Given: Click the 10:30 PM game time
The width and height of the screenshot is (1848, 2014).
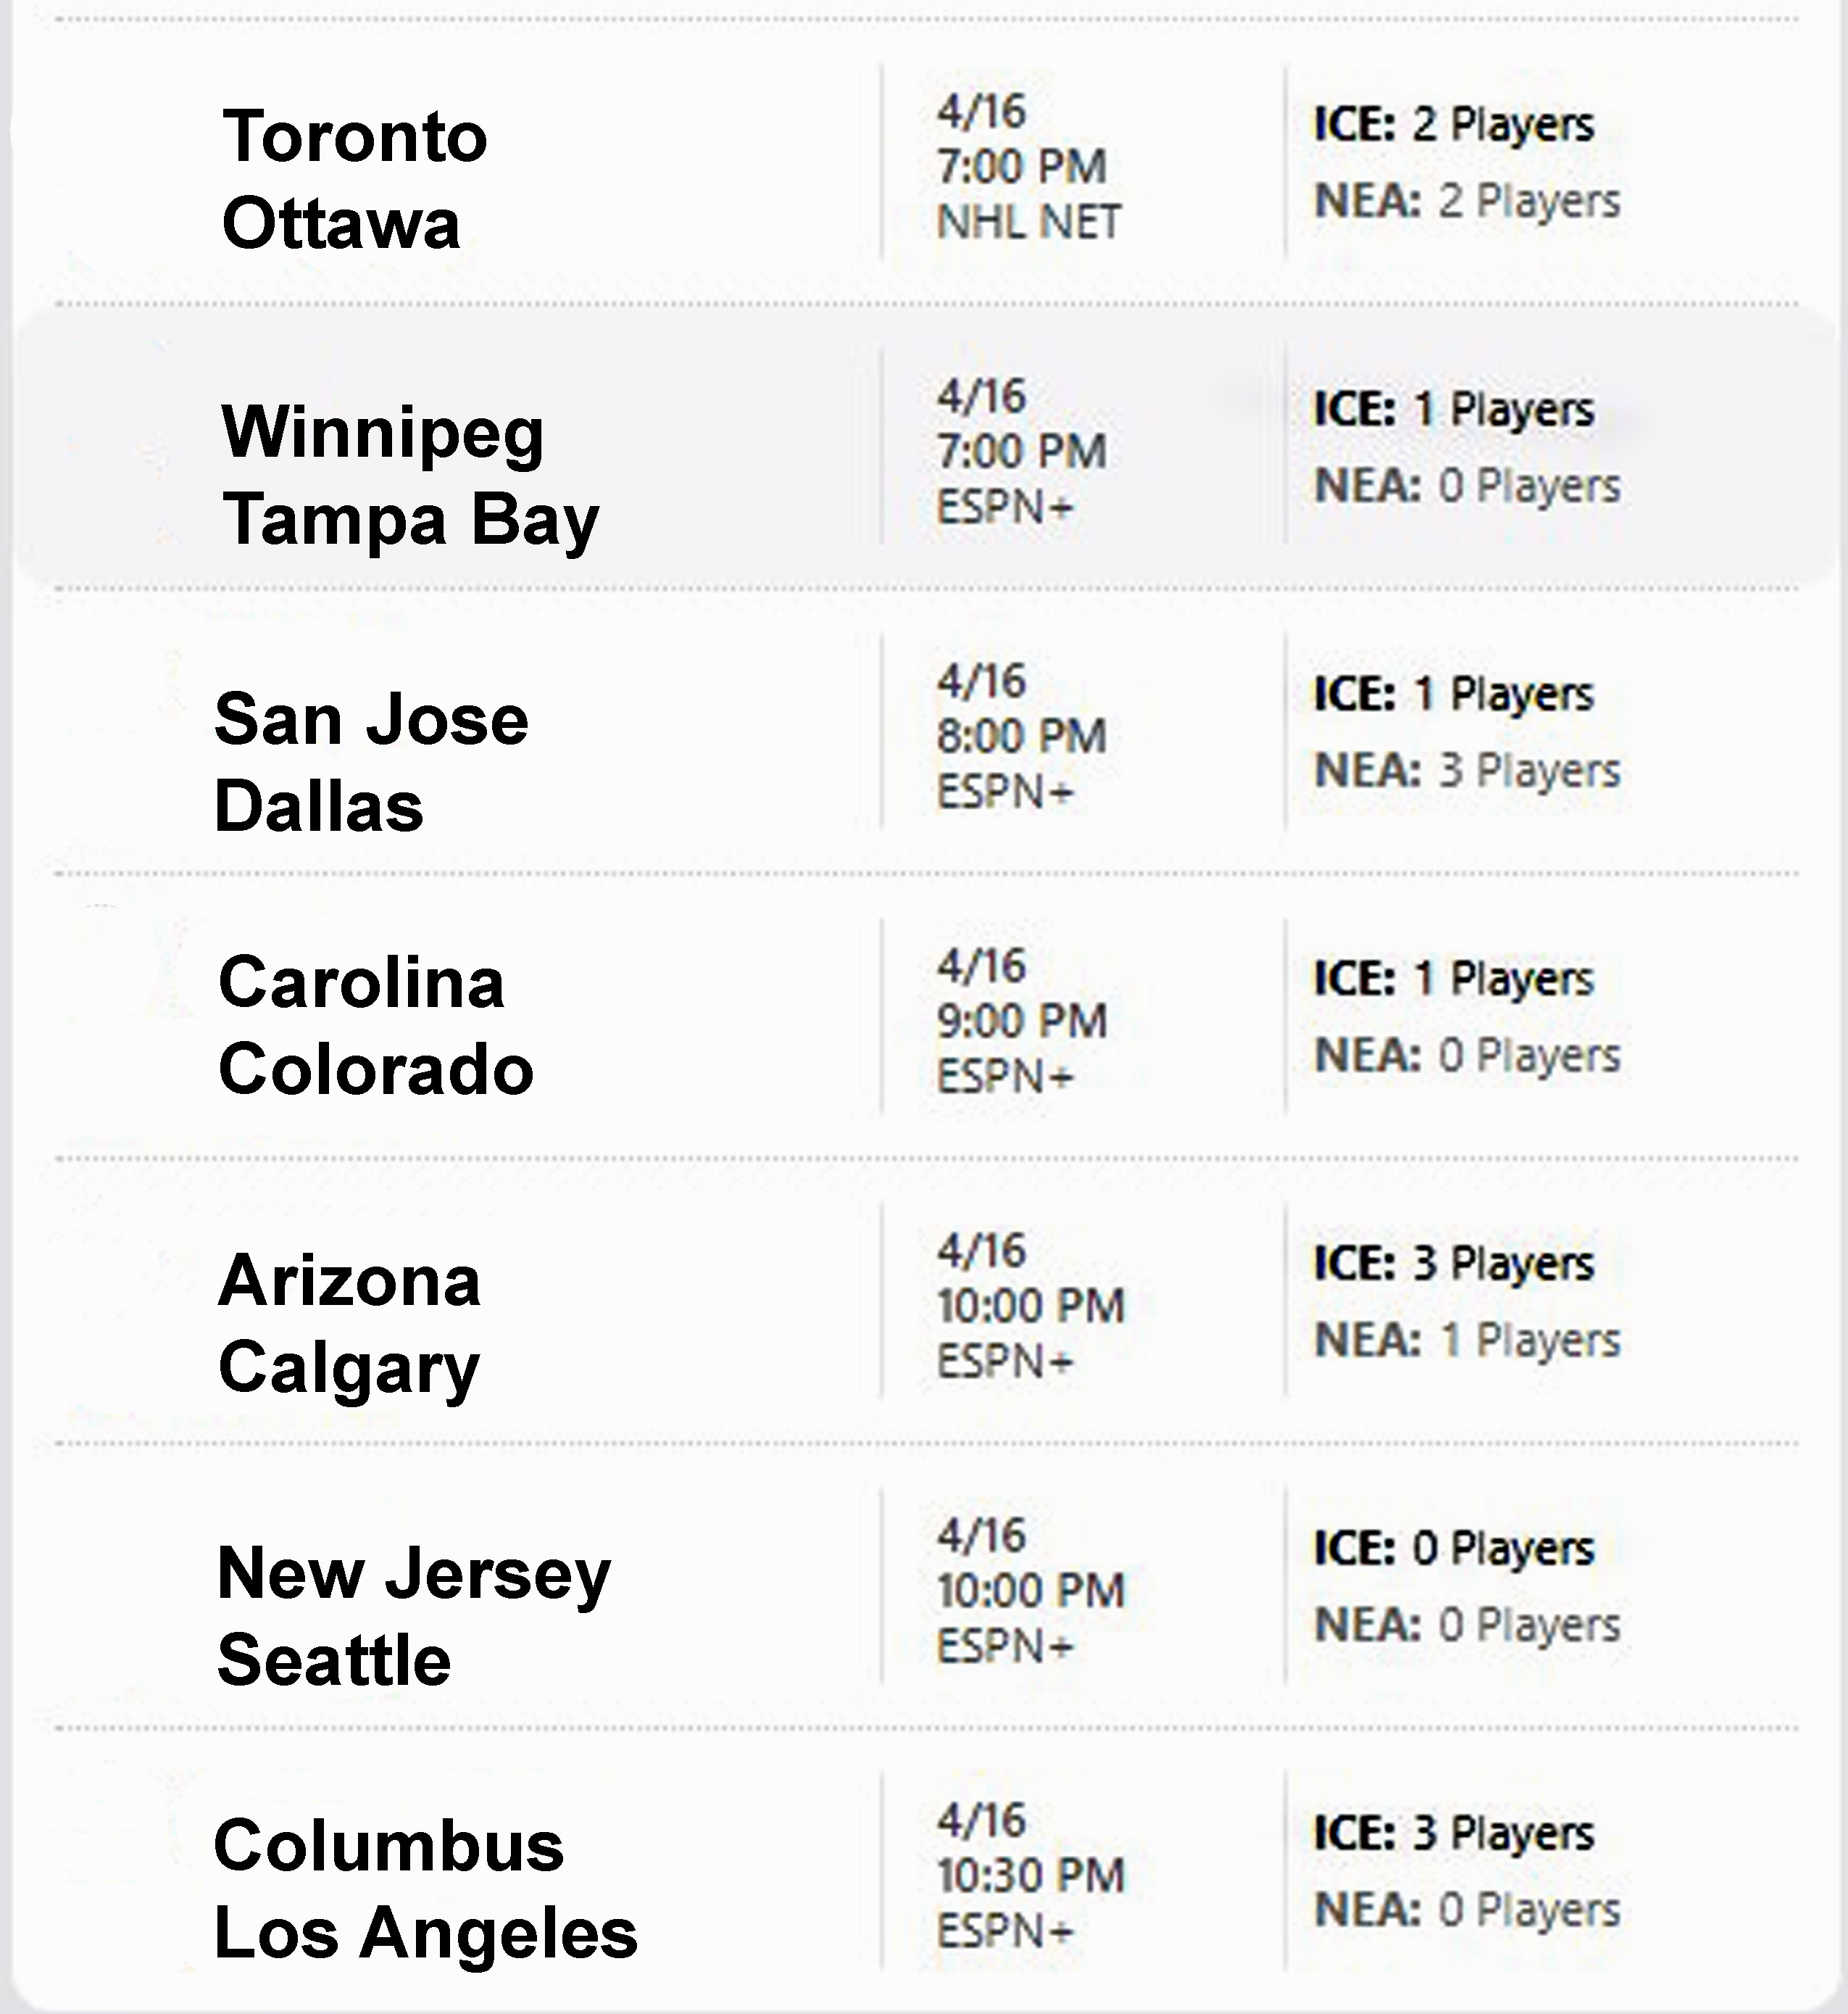Looking at the screenshot, I should (x=1031, y=1876).
